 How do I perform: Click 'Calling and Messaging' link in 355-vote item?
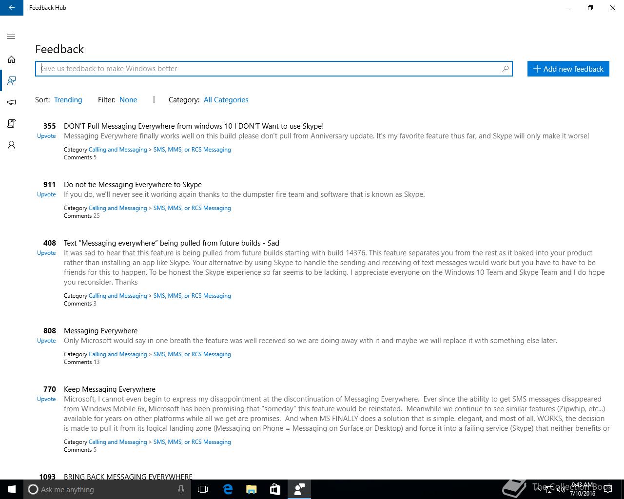coord(117,150)
